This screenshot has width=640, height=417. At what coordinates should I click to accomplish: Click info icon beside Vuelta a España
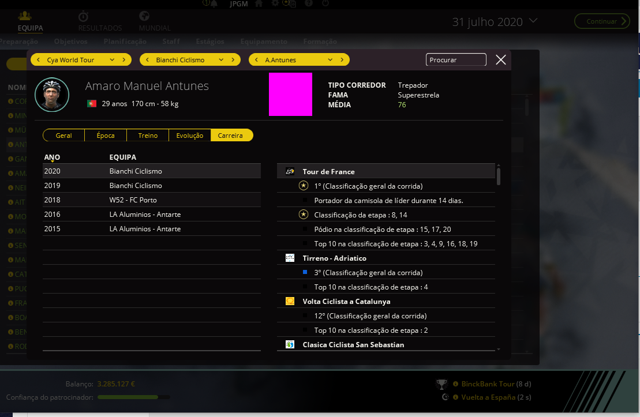click(x=455, y=397)
